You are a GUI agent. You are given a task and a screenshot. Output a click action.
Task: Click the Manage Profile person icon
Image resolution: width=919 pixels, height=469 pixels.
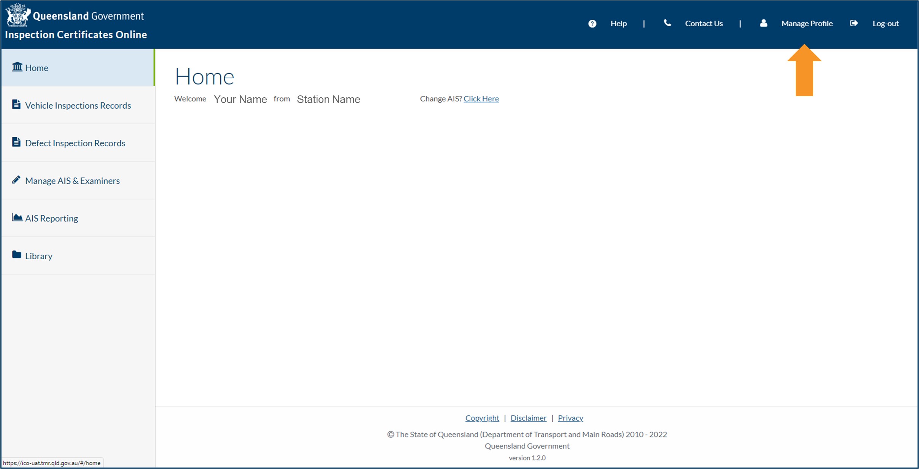pos(763,23)
